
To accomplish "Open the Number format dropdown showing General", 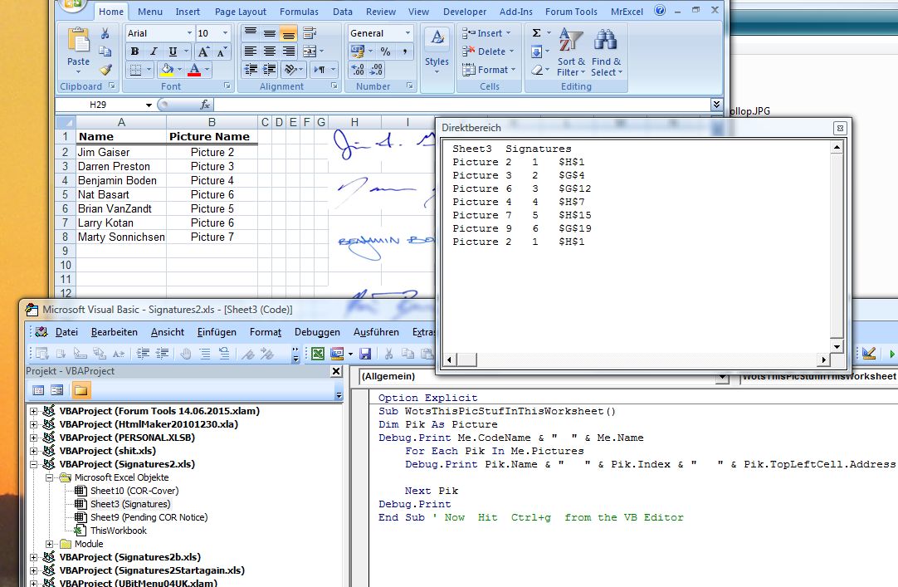I will (x=408, y=33).
